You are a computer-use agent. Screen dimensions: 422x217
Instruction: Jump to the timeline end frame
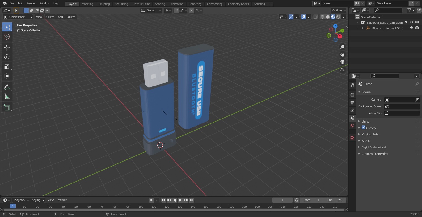[x=192, y=200]
